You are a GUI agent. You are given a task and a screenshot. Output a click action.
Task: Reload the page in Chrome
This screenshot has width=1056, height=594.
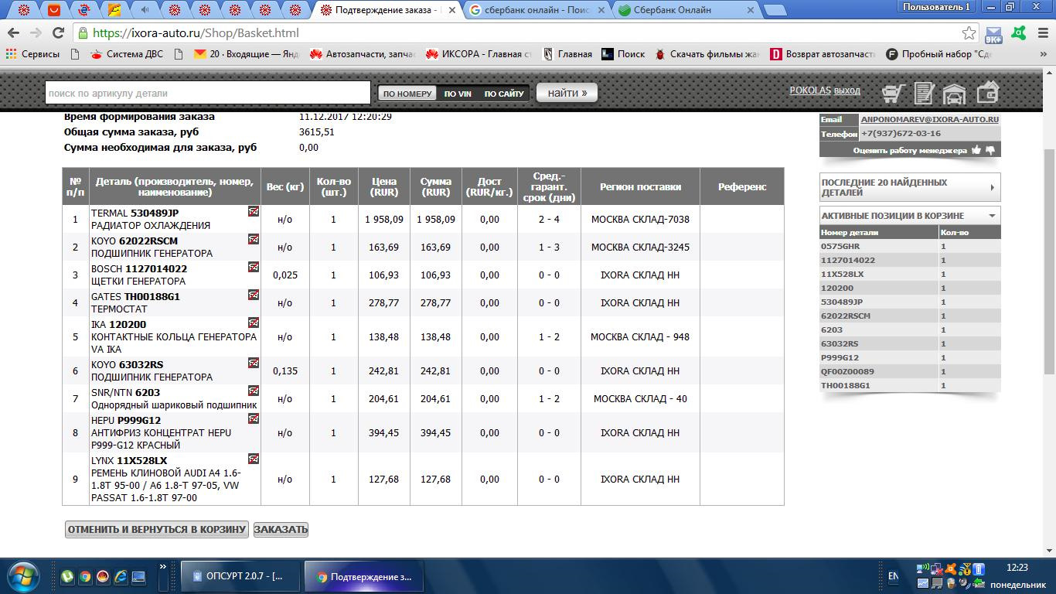click(x=58, y=33)
